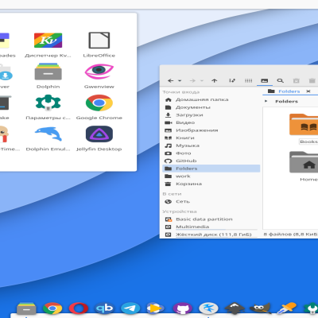Screen dimensions: 318x318
Task: Click the Точки входа section header
Action: [x=181, y=92]
